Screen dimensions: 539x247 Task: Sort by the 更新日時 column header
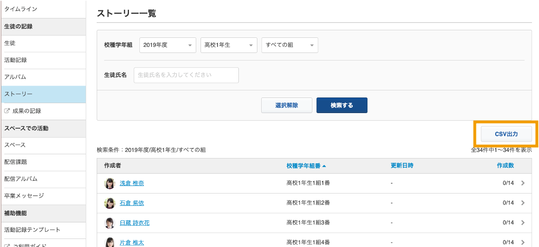pyautogui.click(x=402, y=166)
